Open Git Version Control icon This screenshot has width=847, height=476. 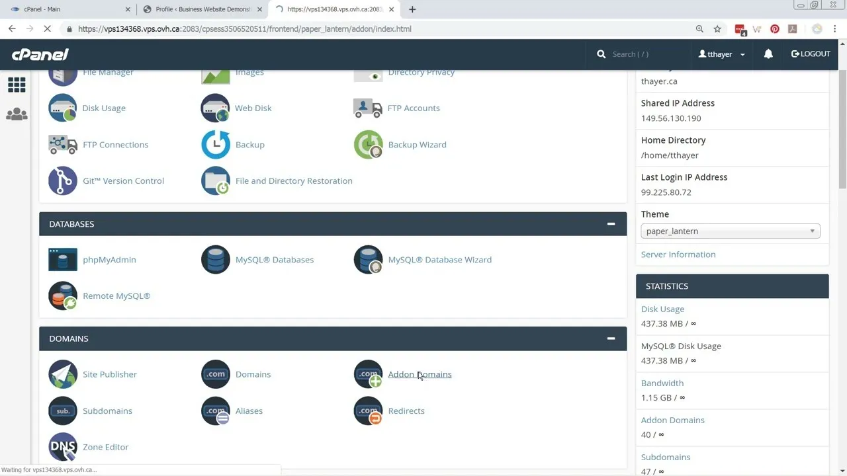coord(63,180)
